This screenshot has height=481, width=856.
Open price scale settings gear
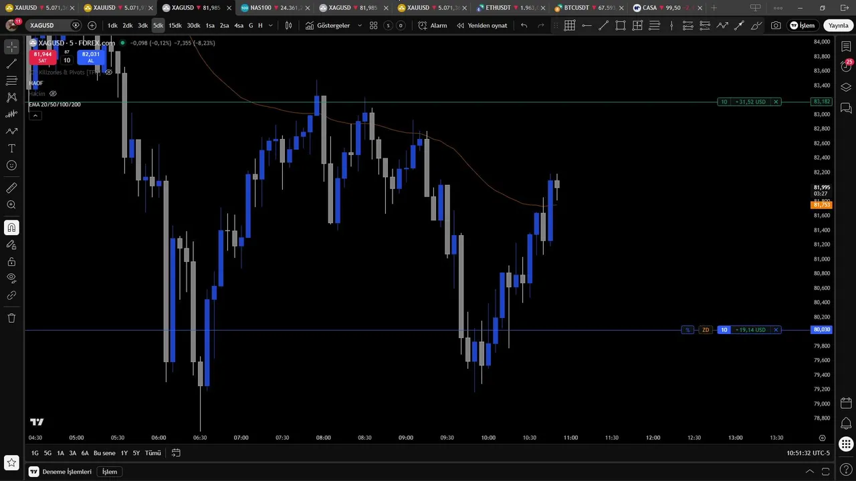(x=823, y=438)
